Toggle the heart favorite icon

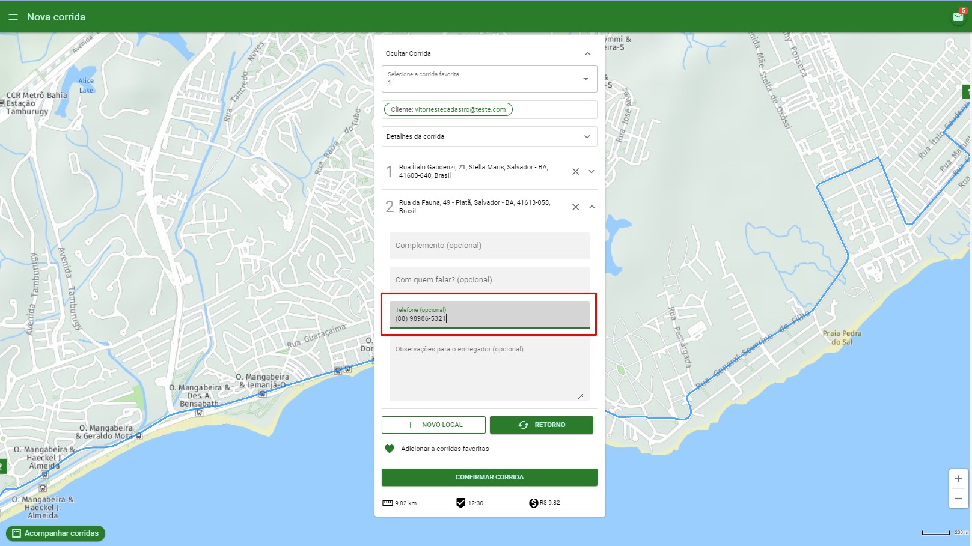pos(389,449)
